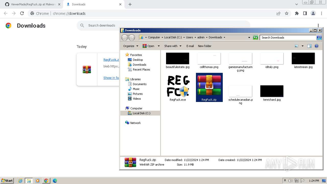327x184 pixels.
Task: Bookmark this page with star icon
Action: [x=287, y=13]
